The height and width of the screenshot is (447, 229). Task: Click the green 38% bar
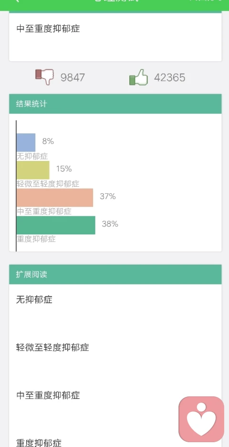56,225
